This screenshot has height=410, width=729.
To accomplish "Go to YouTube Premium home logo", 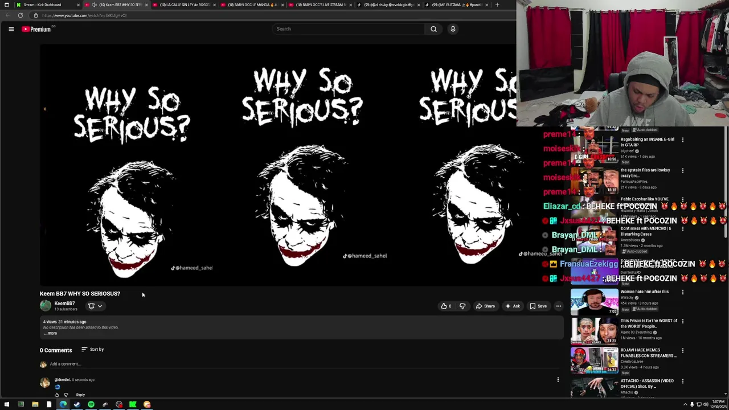I will [x=37, y=29].
